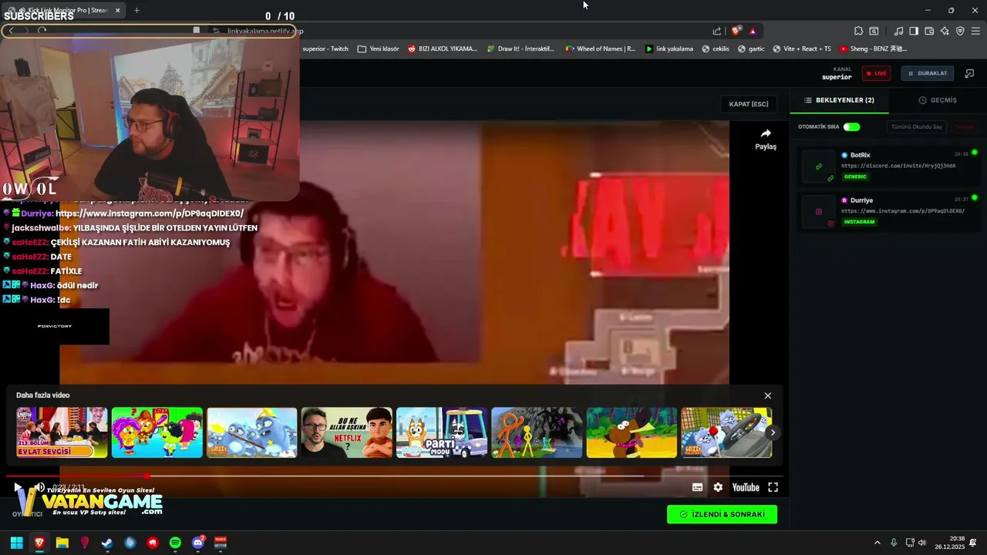The height and width of the screenshot is (555, 987).
Task: Click the Tümünü Okundu Say button
Action: click(x=917, y=126)
